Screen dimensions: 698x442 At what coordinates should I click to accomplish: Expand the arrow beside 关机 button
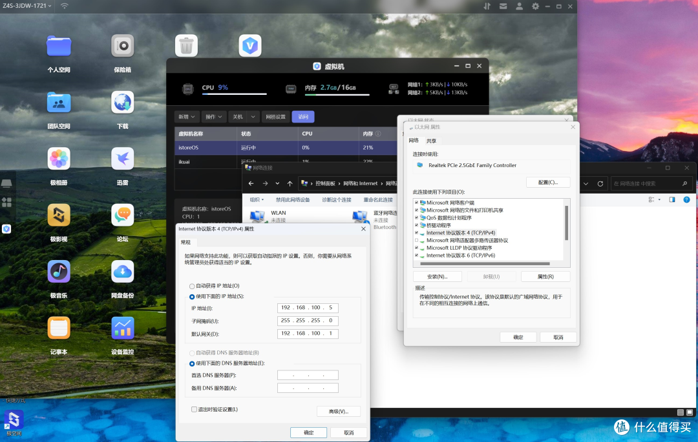coord(253,117)
